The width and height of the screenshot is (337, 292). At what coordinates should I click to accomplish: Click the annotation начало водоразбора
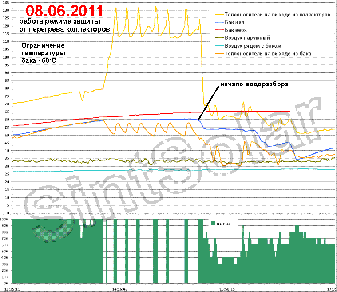254,84
